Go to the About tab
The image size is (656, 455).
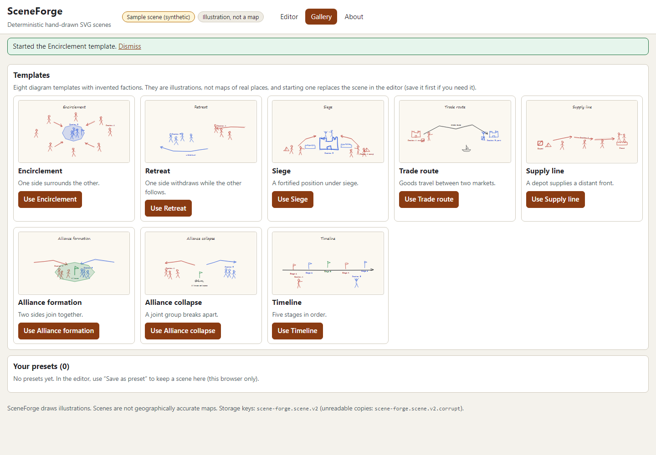(354, 17)
